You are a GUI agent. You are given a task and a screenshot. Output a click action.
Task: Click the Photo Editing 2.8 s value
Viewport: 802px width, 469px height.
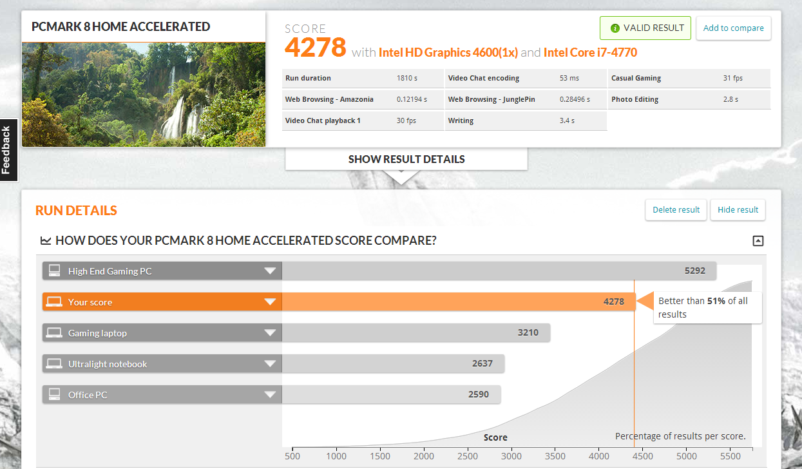tap(731, 100)
